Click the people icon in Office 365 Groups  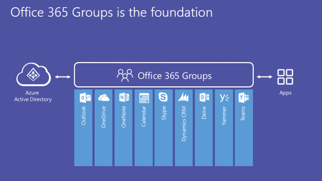[x=125, y=75]
